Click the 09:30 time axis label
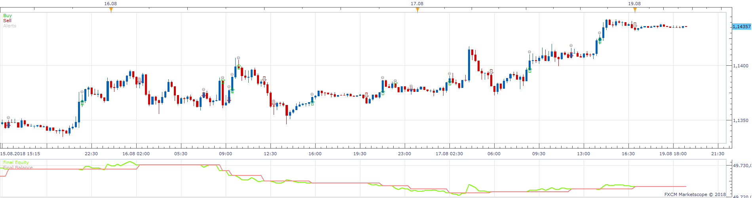Screen dimensions: 752x198 click(539, 154)
